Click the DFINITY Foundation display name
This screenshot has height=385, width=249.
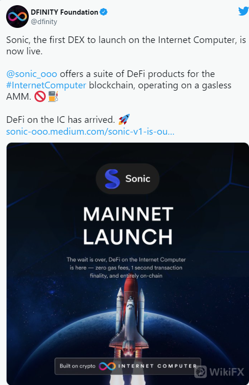65,12
